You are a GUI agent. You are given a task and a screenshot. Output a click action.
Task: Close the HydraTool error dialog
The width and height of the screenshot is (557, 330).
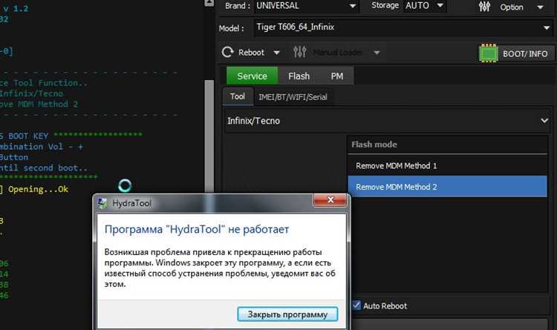[x=330, y=199]
